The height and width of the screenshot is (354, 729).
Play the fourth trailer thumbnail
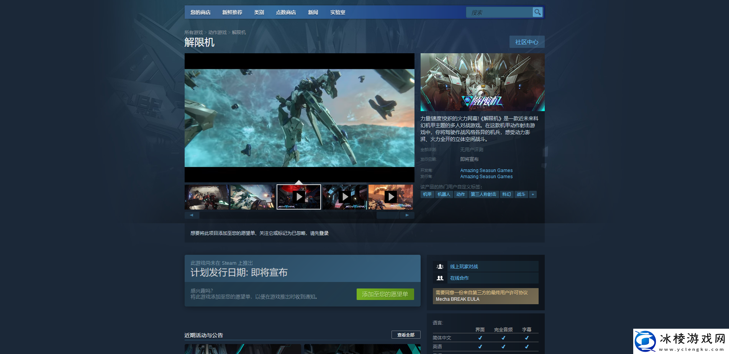345,197
